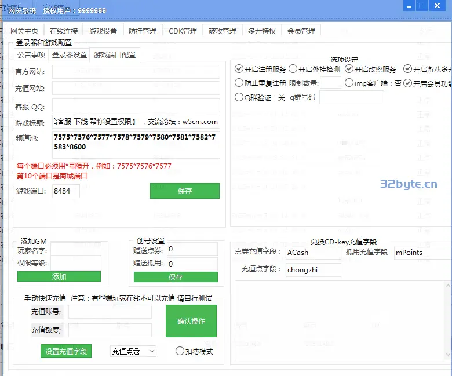Click the 官方网站 input field
Screen dimensions: 452x376
point(136,72)
